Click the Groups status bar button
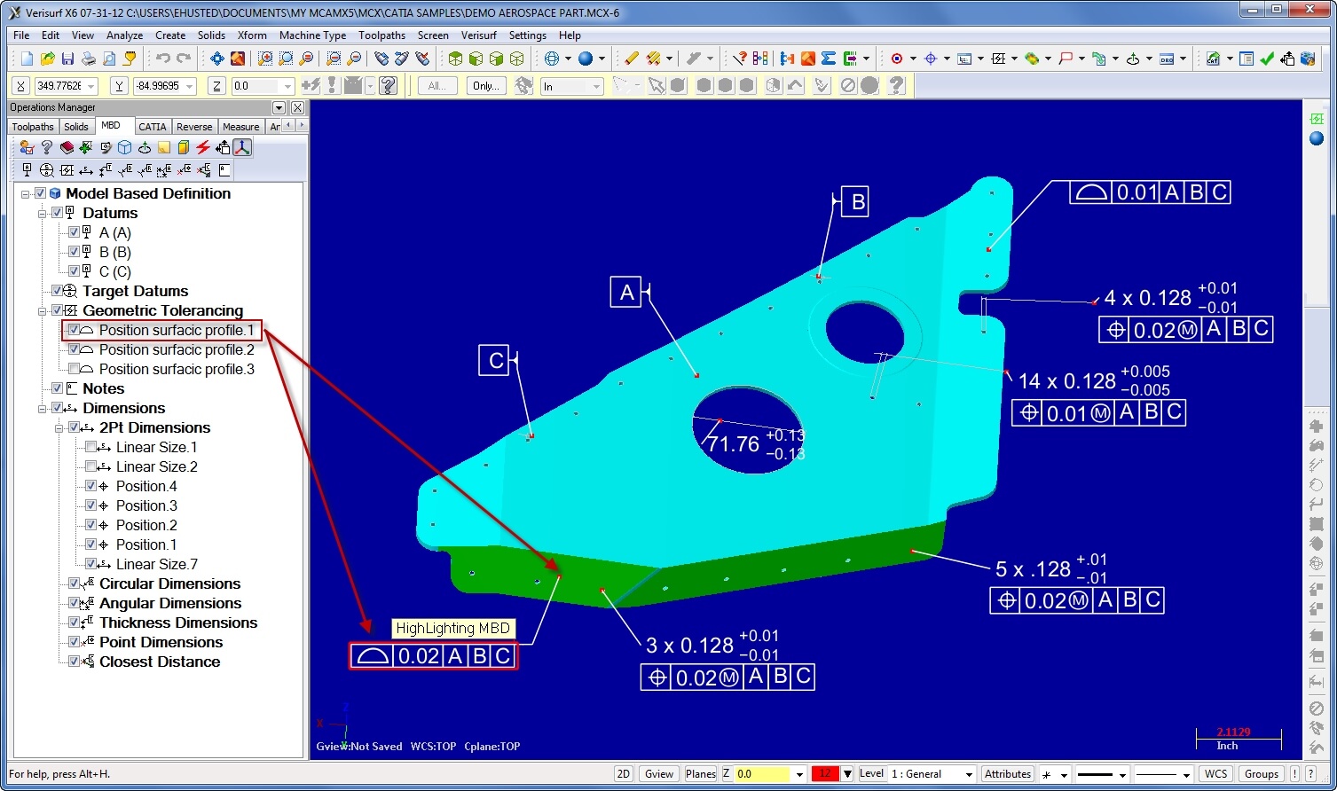The height and width of the screenshot is (791, 1337). [x=1261, y=774]
